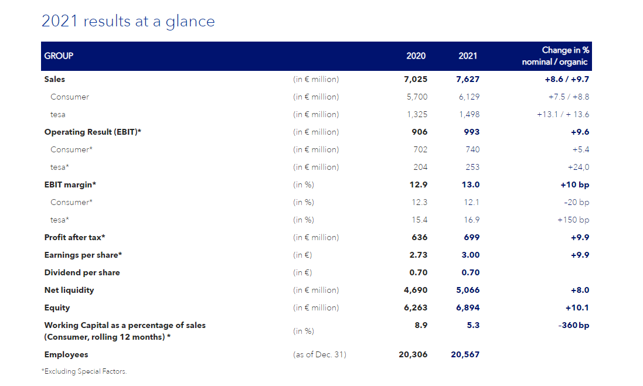Click the 2021 column header
This screenshot has height=386, width=643.
[x=468, y=56]
